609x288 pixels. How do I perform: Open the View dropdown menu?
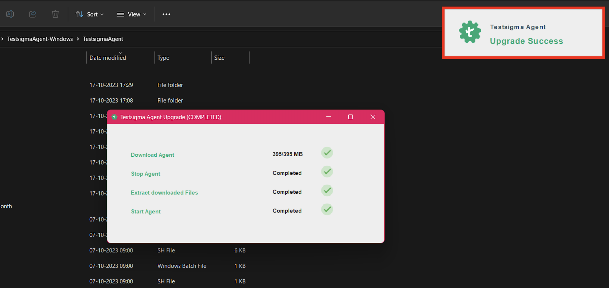click(x=131, y=14)
